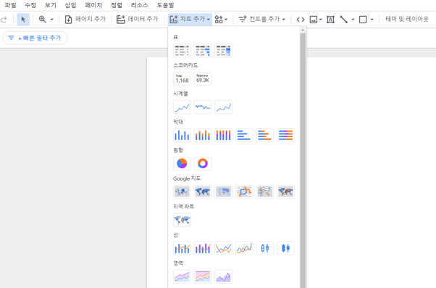Screen dimensions: 436x288
Task: Insert the first time series chart
Action: (x=182, y=107)
